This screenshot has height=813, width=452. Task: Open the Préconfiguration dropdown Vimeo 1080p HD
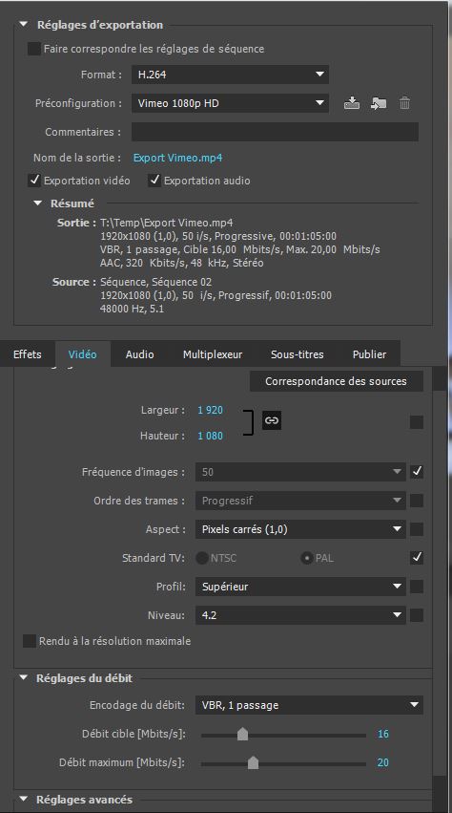(230, 103)
